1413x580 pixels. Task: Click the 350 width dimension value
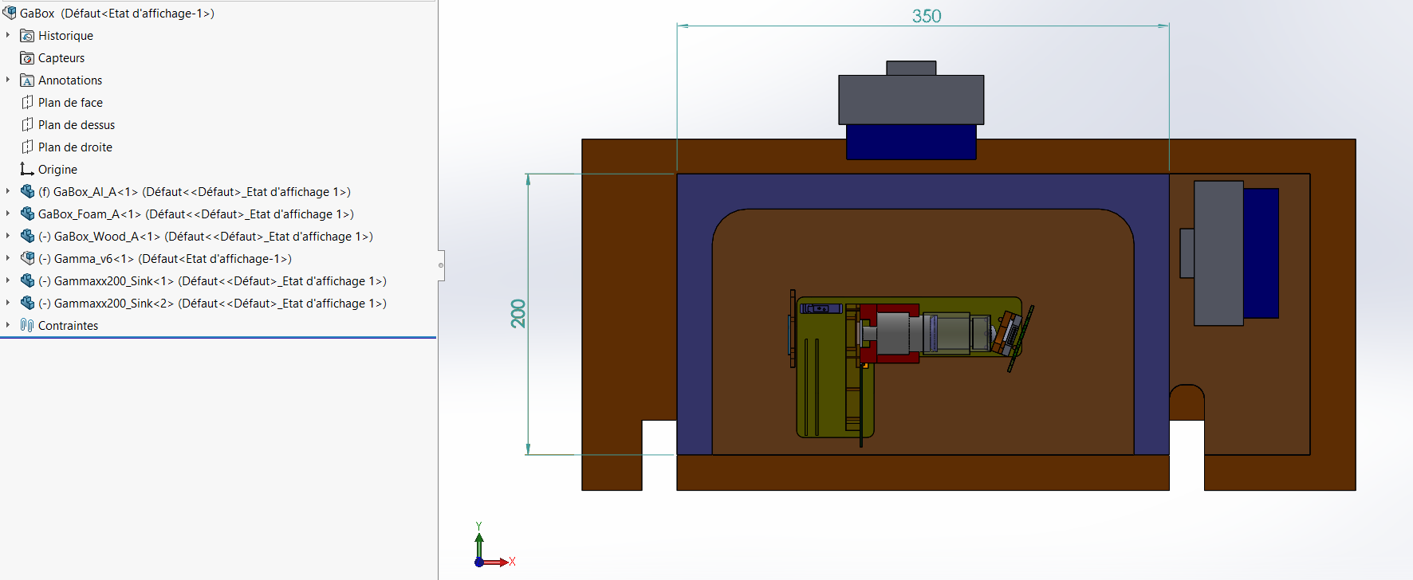pyautogui.click(x=927, y=16)
